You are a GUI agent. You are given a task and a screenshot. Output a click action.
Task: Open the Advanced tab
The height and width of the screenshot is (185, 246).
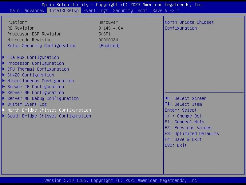(x=34, y=10)
